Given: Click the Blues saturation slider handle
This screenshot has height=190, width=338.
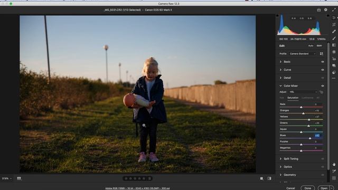Looking at the screenshot, I should [310, 138].
